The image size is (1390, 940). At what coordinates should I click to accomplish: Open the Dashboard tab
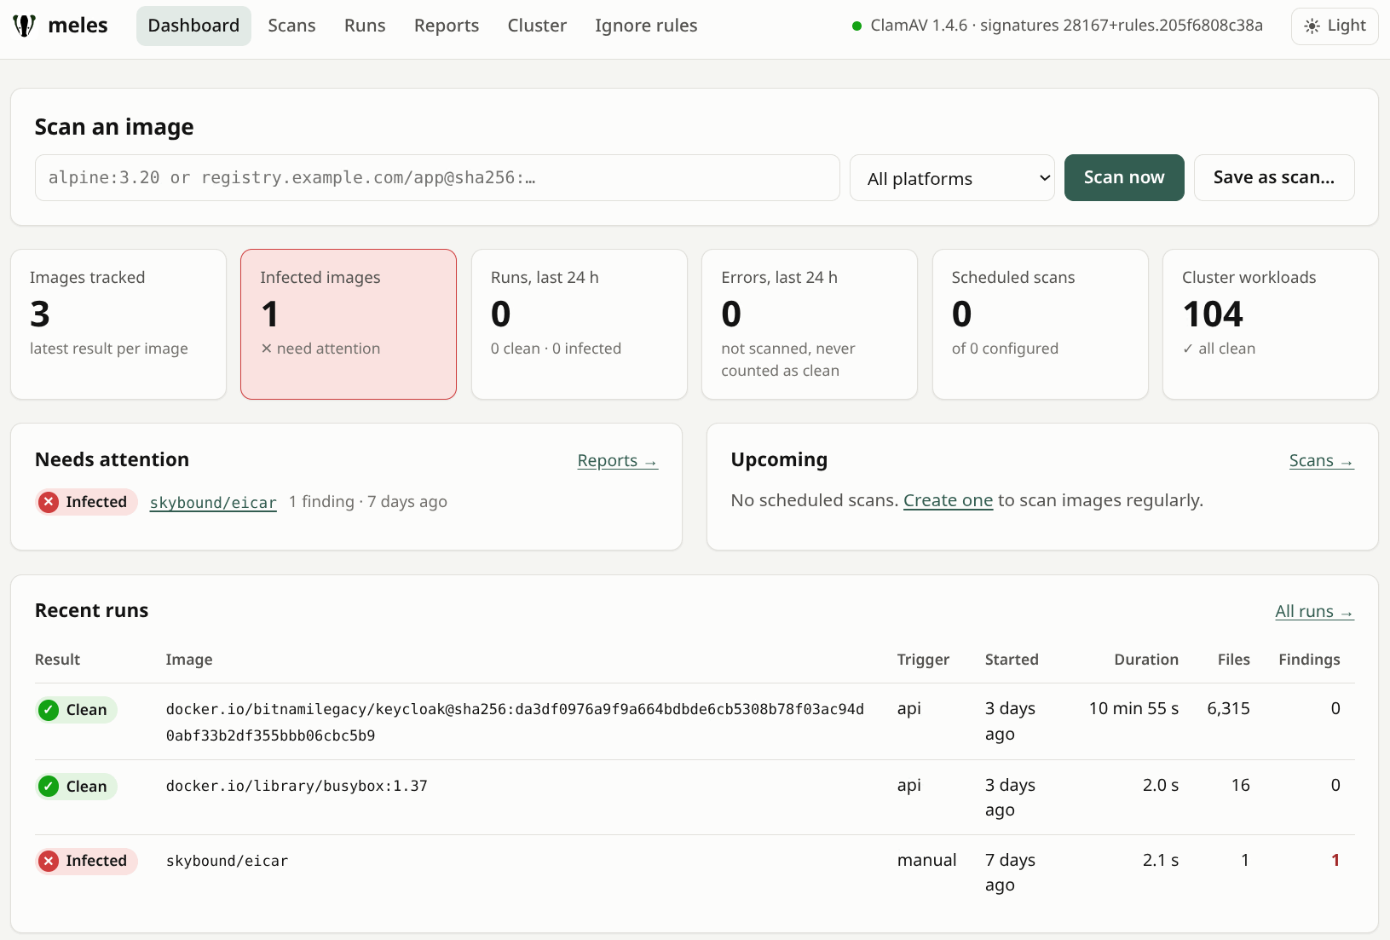(193, 26)
